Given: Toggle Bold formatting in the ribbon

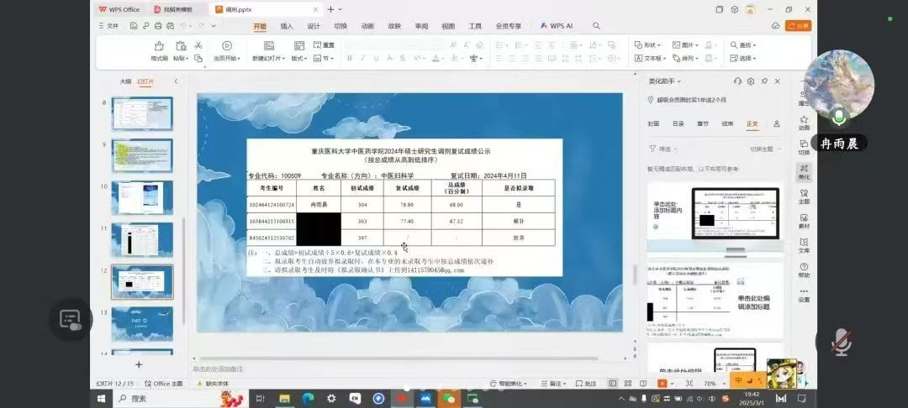Looking at the screenshot, I should click(350, 58).
